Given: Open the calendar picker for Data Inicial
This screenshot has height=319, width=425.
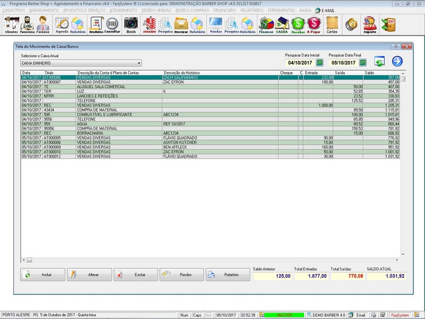Looking at the screenshot, I should point(319,63).
